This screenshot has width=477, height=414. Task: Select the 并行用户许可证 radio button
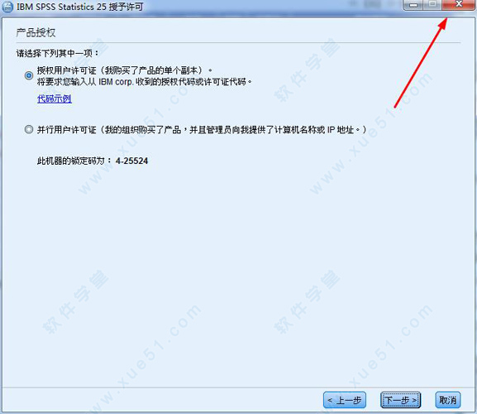[x=29, y=129]
